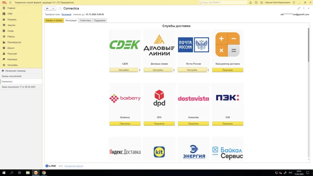Click the Boxberry logo thumbnail
This screenshot has height=176, width=313.
click(x=125, y=98)
